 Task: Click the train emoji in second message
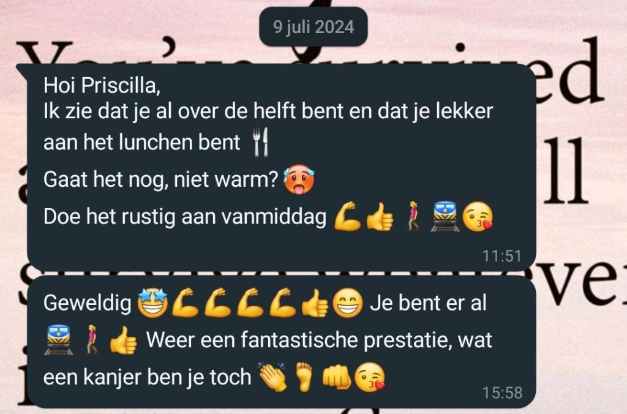click(59, 340)
